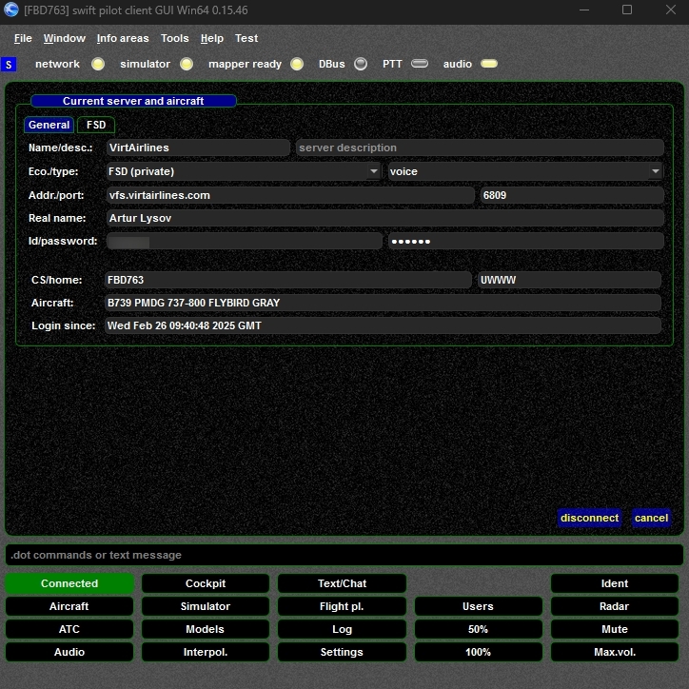Click the network status LED indicator
Image resolution: width=689 pixels, height=689 pixels.
[x=98, y=64]
